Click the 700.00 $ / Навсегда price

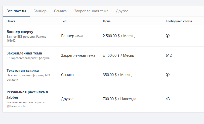click(x=119, y=99)
